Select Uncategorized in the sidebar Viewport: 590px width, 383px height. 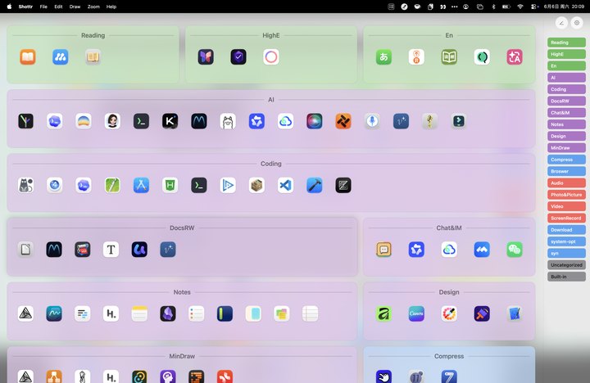566,265
